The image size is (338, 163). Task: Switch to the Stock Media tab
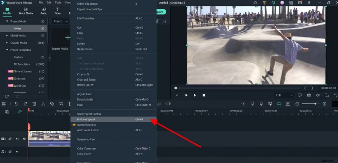click(25, 11)
